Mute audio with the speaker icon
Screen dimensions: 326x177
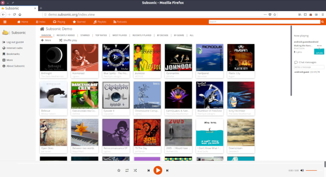click(x=302, y=170)
